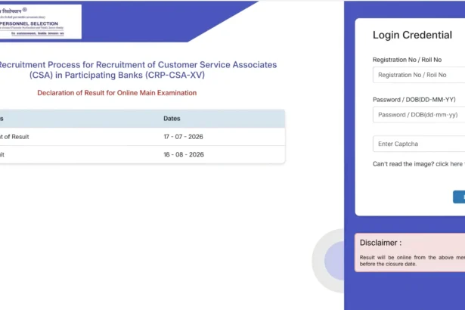Click the Personnel Selection logo

[41, 22]
